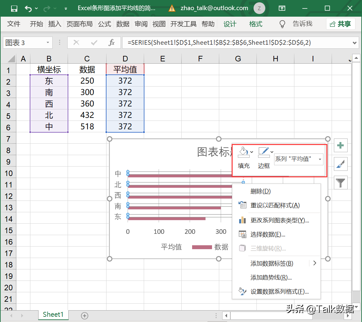Switch to the 开始 ribbon tab
The image size is (362, 322).
[x=36, y=24]
